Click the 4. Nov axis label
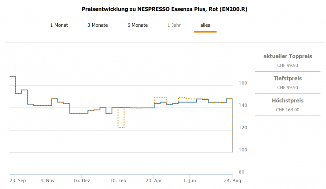 pos(47,181)
